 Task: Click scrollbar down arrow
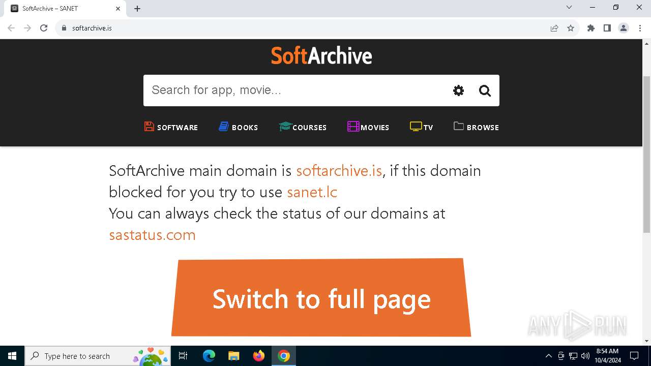tap(647, 341)
